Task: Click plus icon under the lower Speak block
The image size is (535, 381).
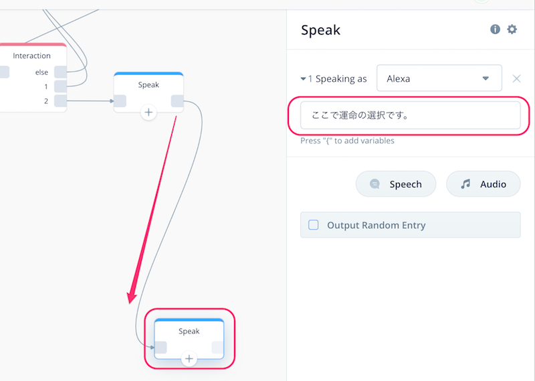Action: (x=189, y=359)
